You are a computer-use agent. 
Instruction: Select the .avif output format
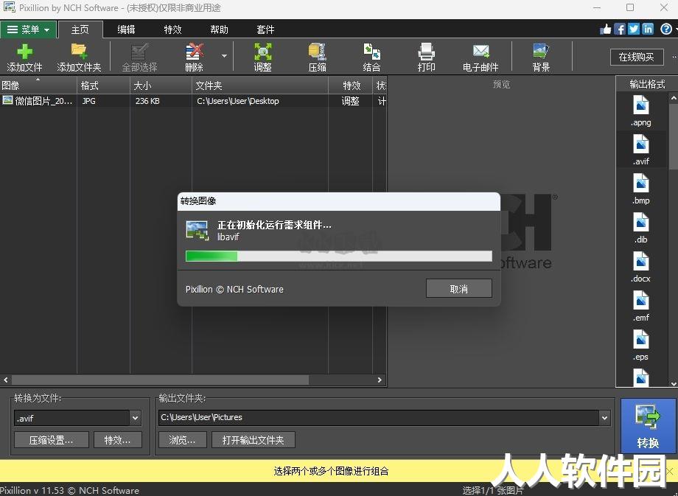click(x=641, y=150)
